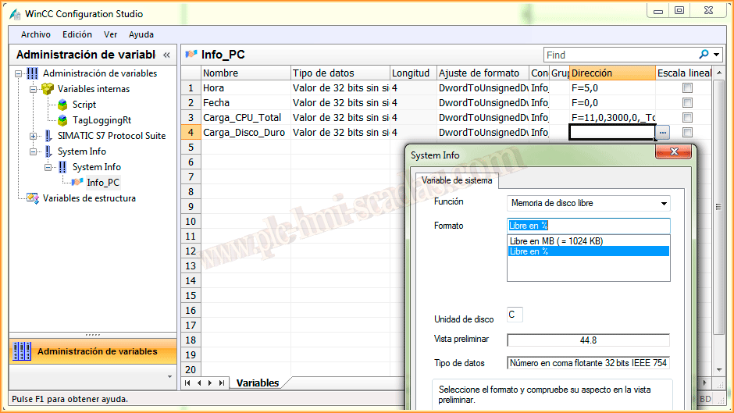Viewport: 734px width, 413px height.
Task: Select 'Libre en MB' format option
Action: [556, 241]
